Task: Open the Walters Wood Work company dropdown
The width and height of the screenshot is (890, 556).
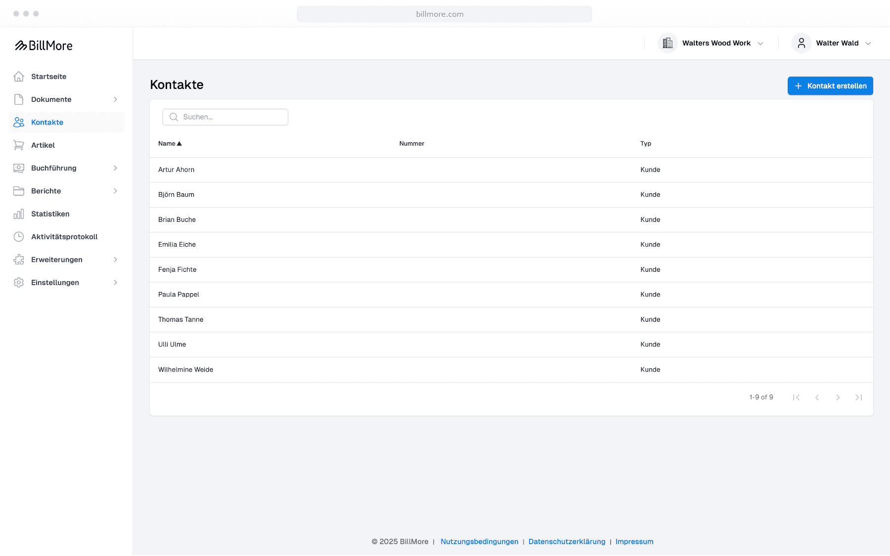Action: (x=716, y=43)
